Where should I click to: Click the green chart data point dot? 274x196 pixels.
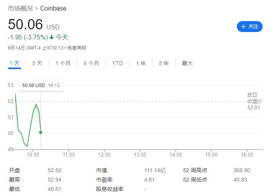pyautogui.click(x=41, y=132)
